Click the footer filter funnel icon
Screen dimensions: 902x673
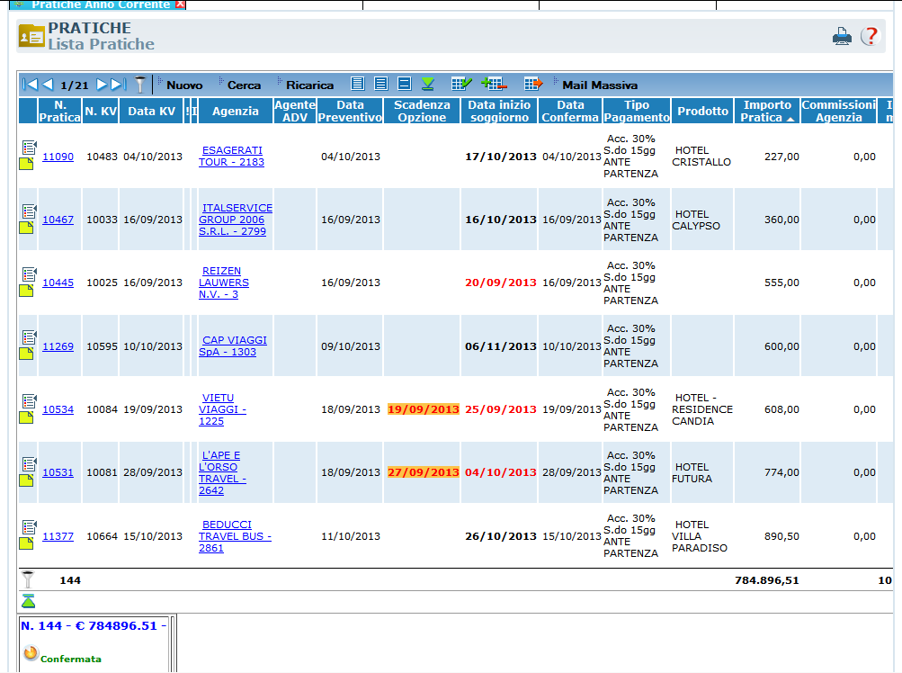[28, 579]
